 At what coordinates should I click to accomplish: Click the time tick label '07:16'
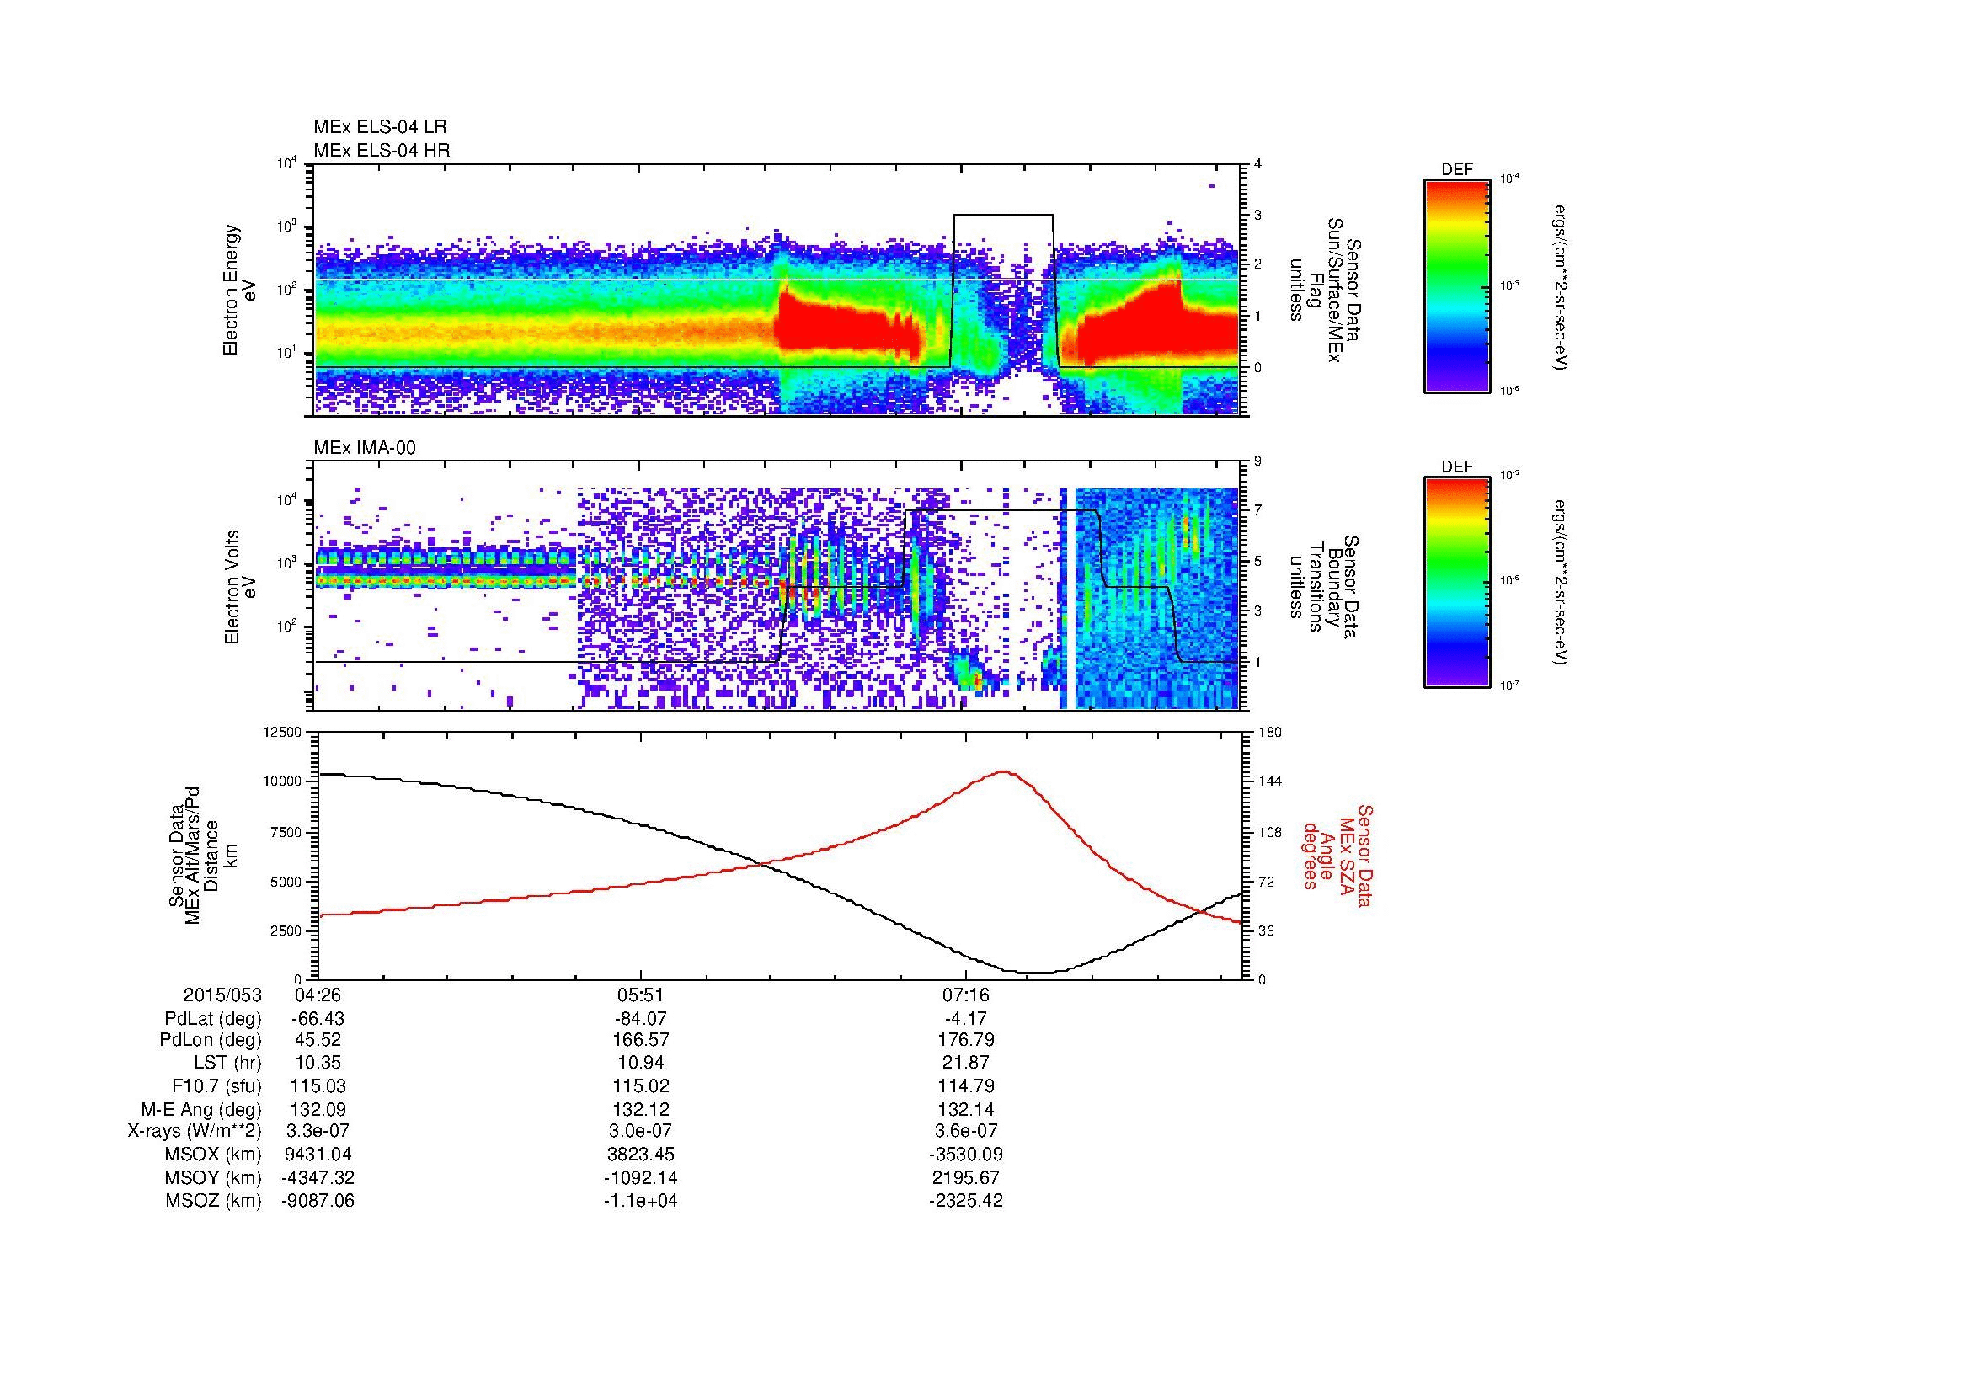click(x=966, y=995)
